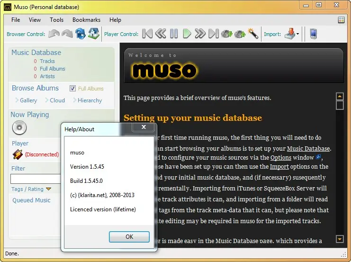The image size is (351, 262).
Task: Expand the Tags / Rating dropdown arrow
Action: pyautogui.click(x=49, y=189)
